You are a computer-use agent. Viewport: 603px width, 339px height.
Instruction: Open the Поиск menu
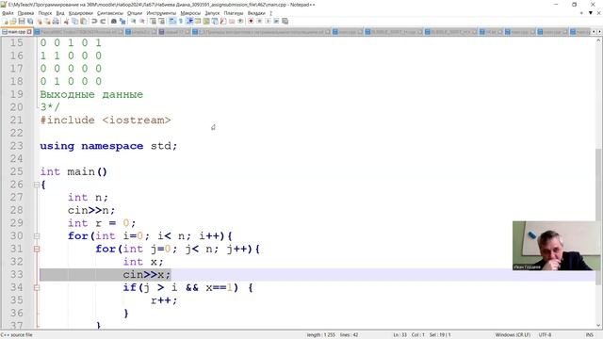45,13
